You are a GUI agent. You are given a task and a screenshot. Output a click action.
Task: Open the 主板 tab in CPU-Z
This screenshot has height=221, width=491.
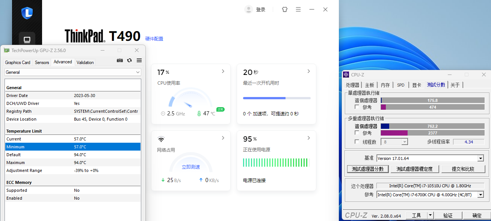click(370, 85)
